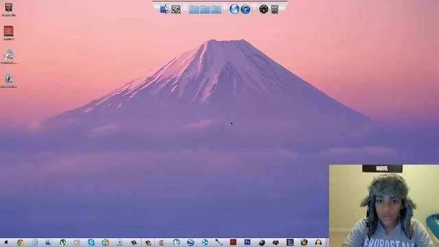Open the red square app in taskbar
Screen dimensions: 439x247
233,242
